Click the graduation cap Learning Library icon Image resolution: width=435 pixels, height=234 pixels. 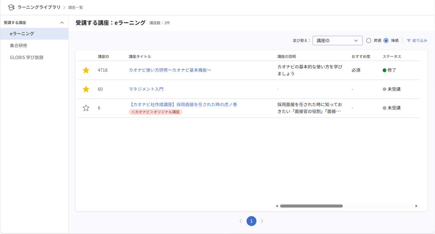pyautogui.click(x=11, y=7)
